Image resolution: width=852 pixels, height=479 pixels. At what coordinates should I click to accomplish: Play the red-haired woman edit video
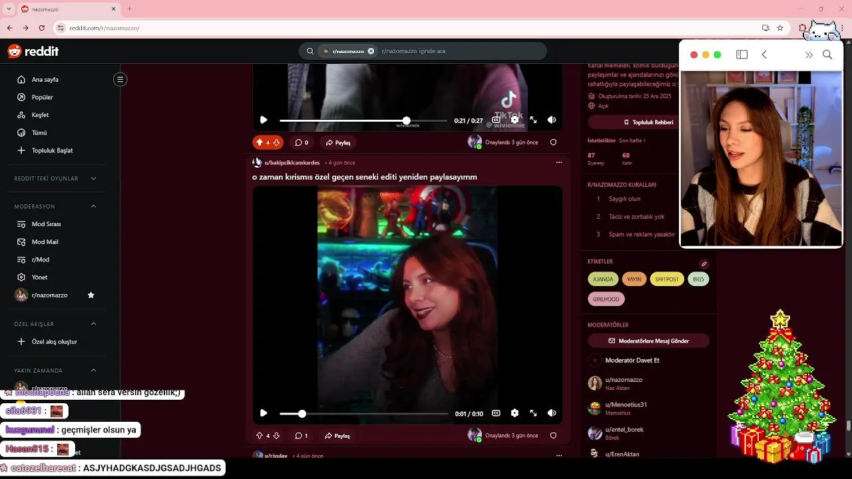264,413
